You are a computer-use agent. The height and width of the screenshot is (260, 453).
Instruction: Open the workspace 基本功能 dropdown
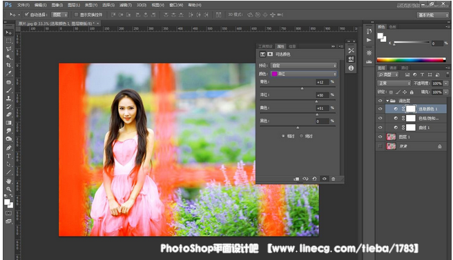pos(432,15)
